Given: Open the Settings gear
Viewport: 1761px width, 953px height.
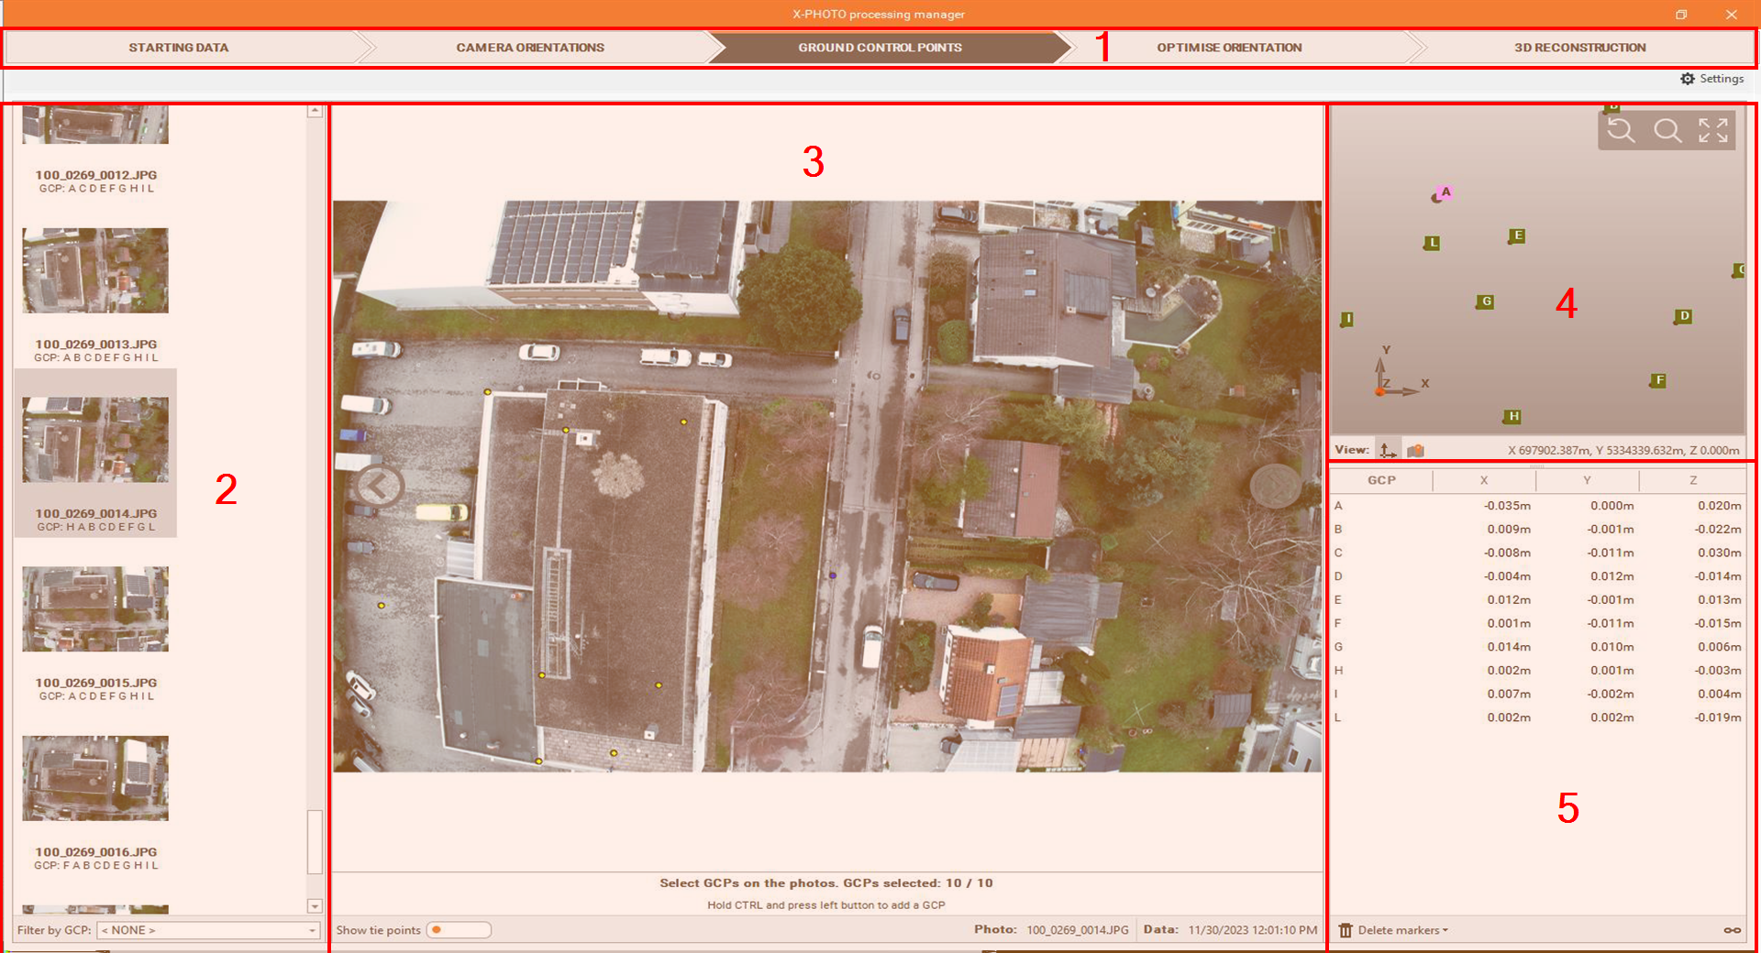Looking at the screenshot, I should (1711, 79).
